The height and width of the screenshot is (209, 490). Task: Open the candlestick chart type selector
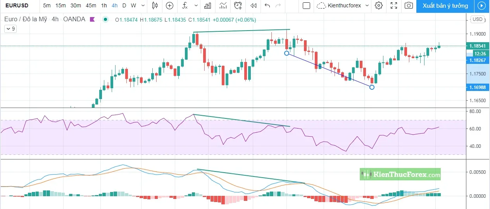tap(155, 5)
